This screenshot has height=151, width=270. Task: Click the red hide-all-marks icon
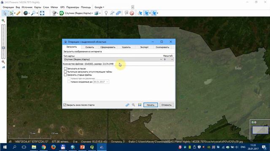click(132, 13)
